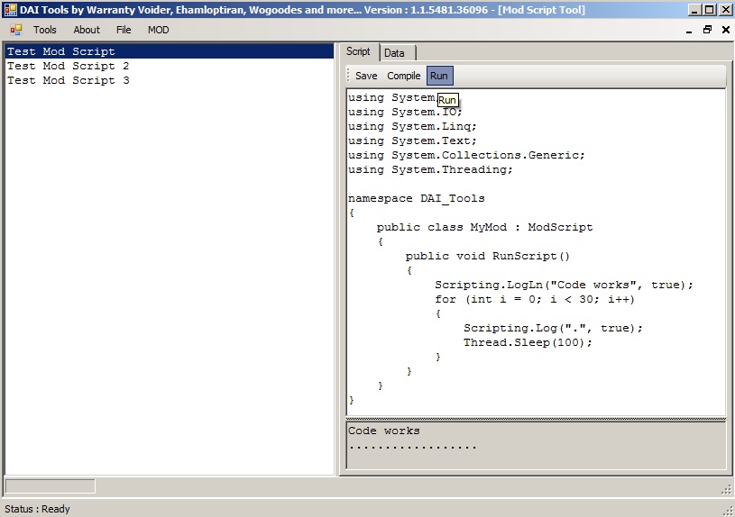Screen dimensions: 735x517
Task: Minimize the inner Mod Script Tool window
Action: tap(690, 30)
